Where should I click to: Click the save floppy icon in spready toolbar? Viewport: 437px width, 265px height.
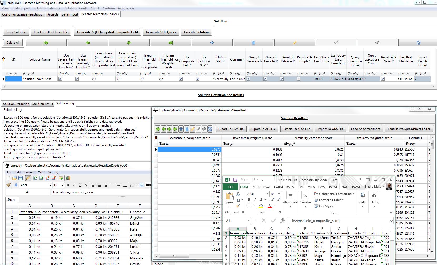point(20,178)
